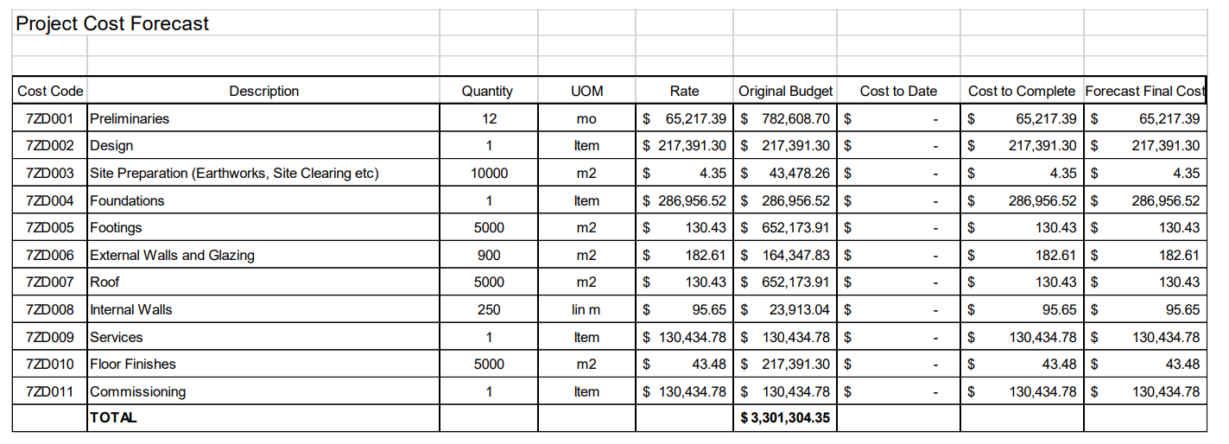The image size is (1229, 444).
Task: Select the Foundations rate 286,956.52 cell
Action: pos(685,200)
